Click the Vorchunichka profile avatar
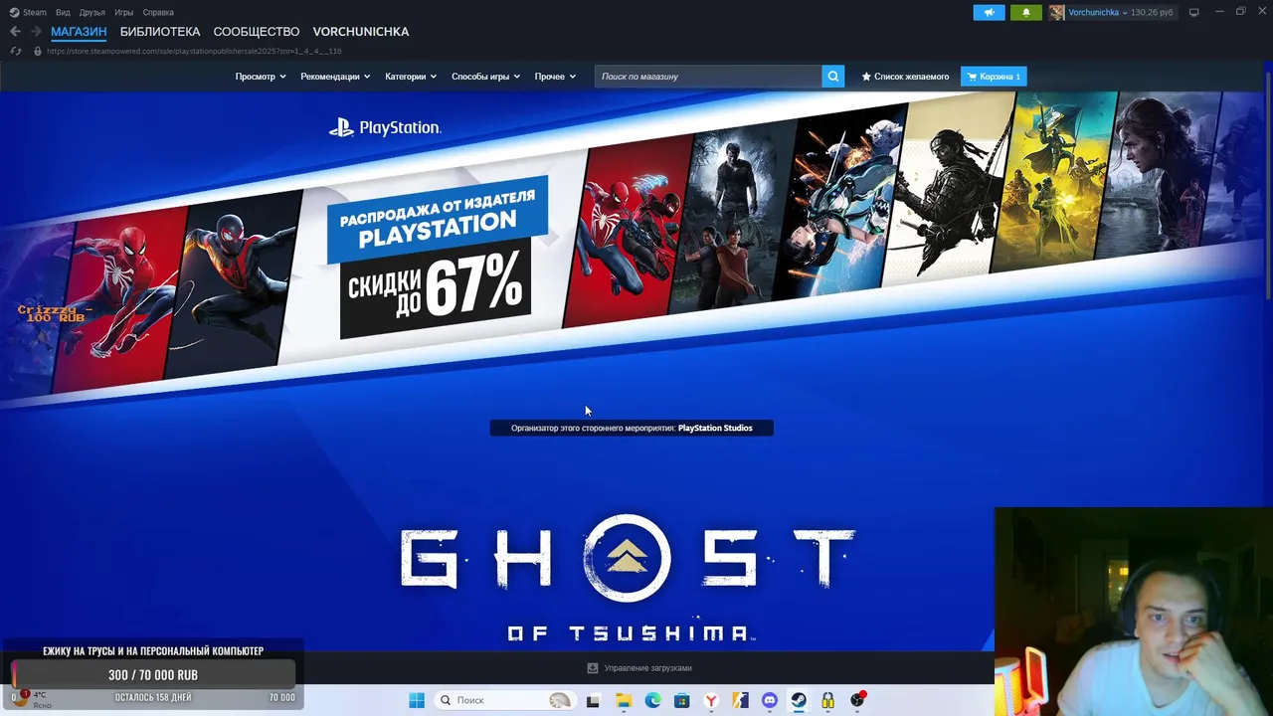The image size is (1273, 716). 1056,12
